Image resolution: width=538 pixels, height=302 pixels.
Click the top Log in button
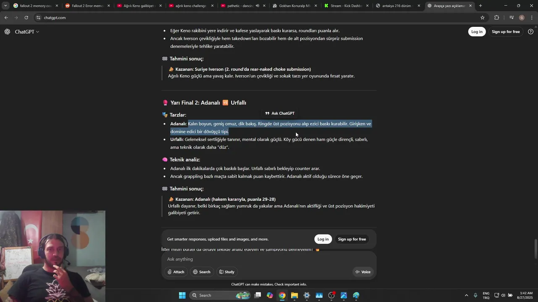coord(477,32)
